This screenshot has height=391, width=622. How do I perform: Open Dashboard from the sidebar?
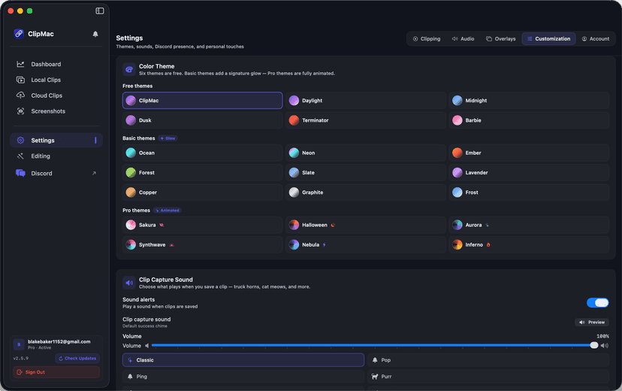[56, 64]
